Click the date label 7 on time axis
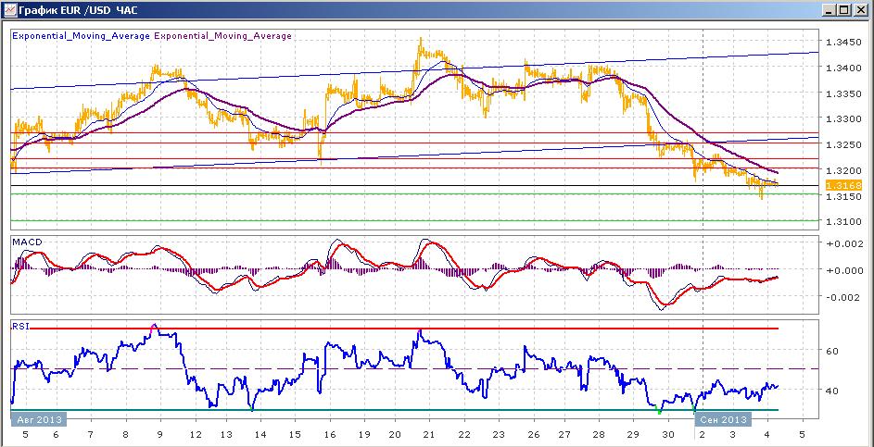874x447 pixels. click(90, 434)
